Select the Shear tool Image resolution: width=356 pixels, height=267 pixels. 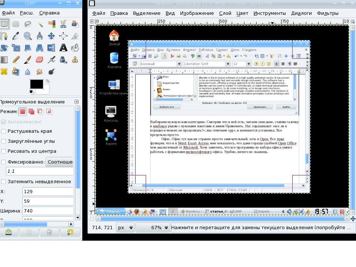point(28,48)
